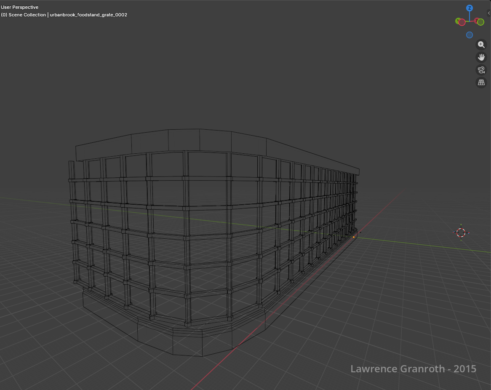
Task: Click the User Perspective view label
Action: [x=19, y=7]
